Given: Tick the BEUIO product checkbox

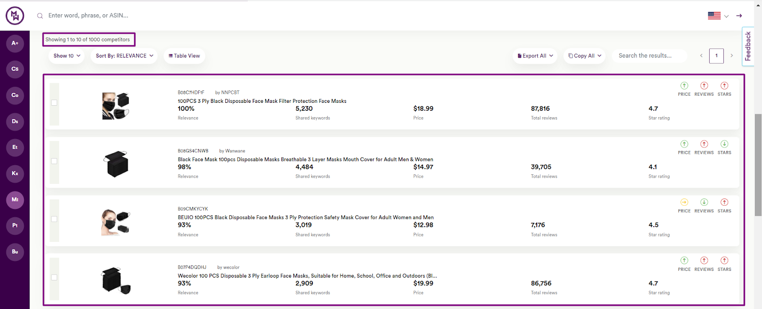Looking at the screenshot, I should click(54, 219).
